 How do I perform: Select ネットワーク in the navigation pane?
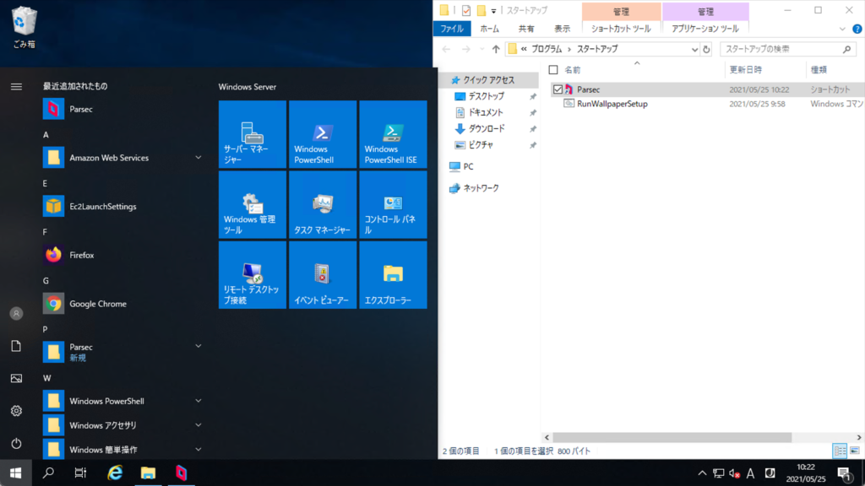(x=481, y=188)
